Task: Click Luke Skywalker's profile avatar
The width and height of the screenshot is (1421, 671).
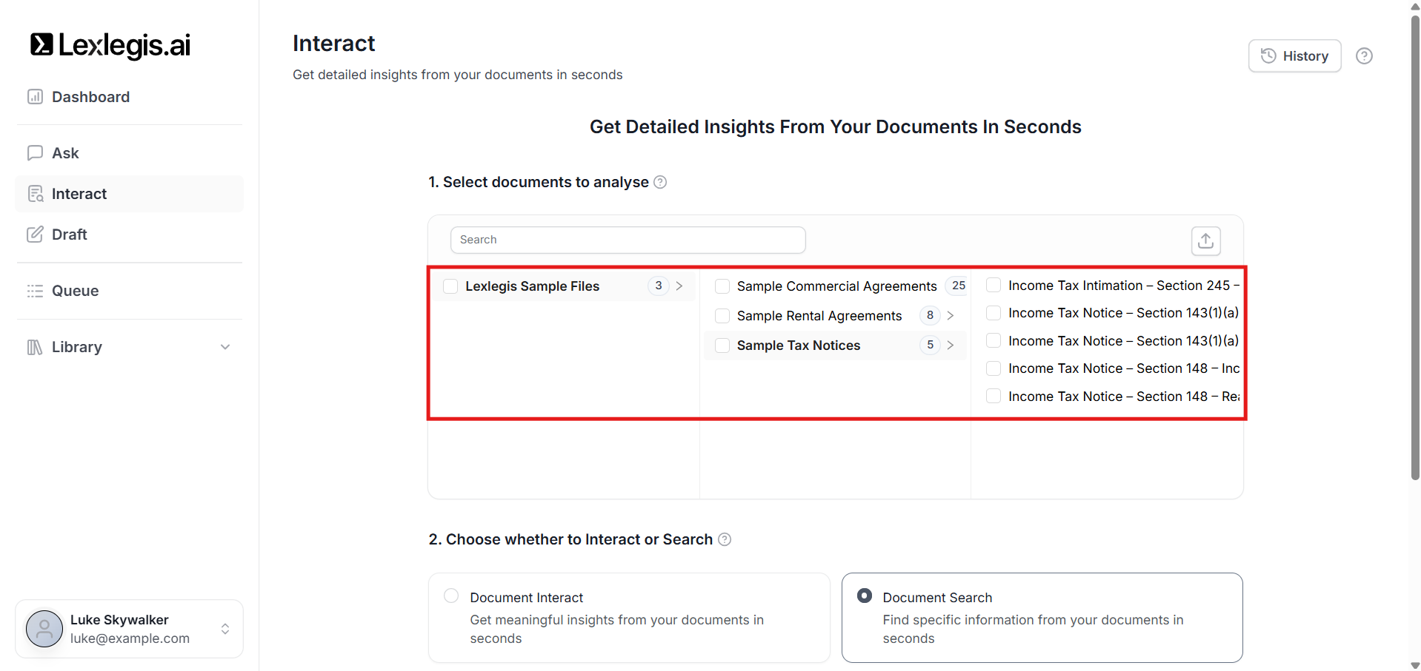Action: (x=44, y=629)
